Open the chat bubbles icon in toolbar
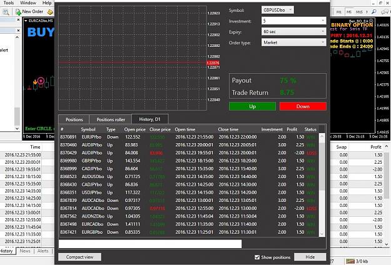 click(x=385, y=12)
